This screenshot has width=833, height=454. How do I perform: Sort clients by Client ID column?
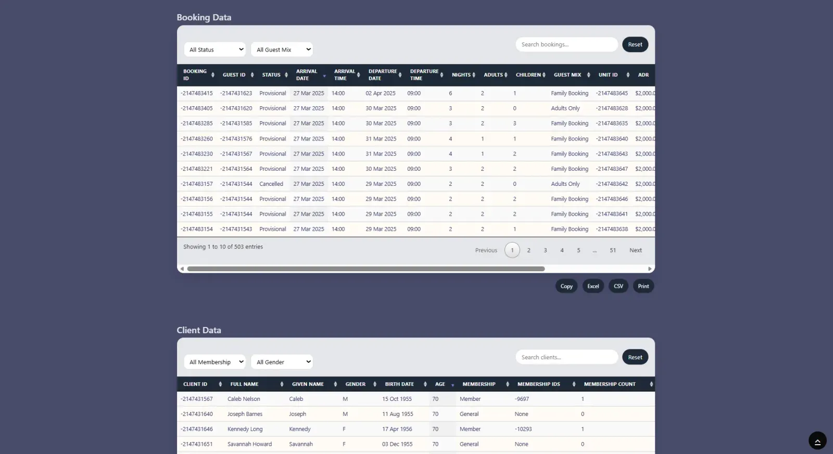click(201, 384)
